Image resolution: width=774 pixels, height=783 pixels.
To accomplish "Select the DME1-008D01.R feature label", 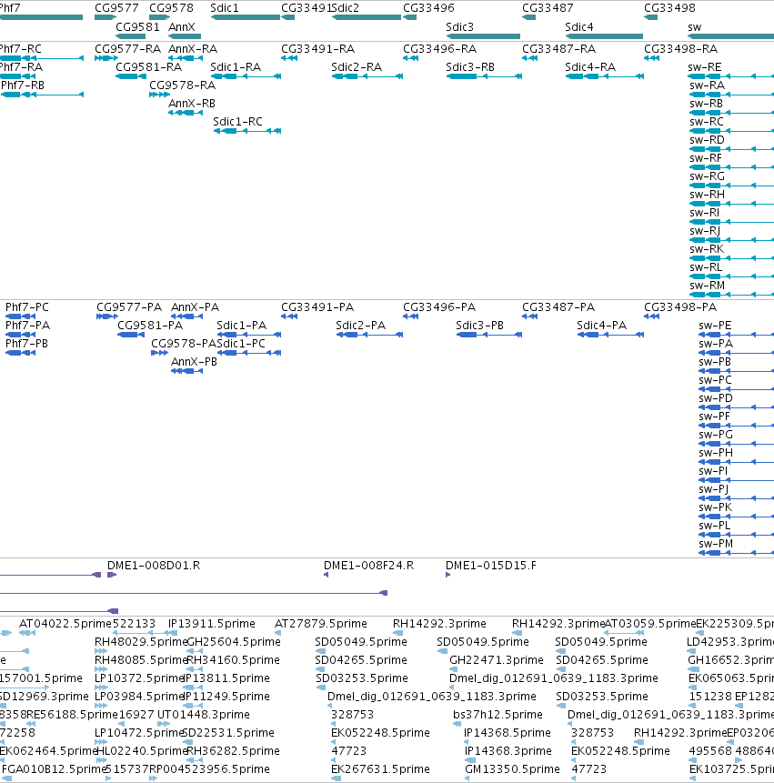I will coord(154,566).
